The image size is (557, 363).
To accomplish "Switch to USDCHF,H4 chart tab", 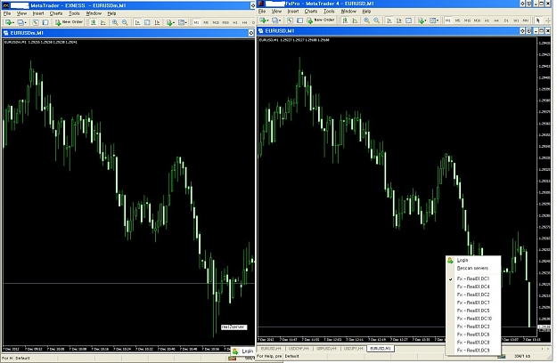I will coord(298,349).
